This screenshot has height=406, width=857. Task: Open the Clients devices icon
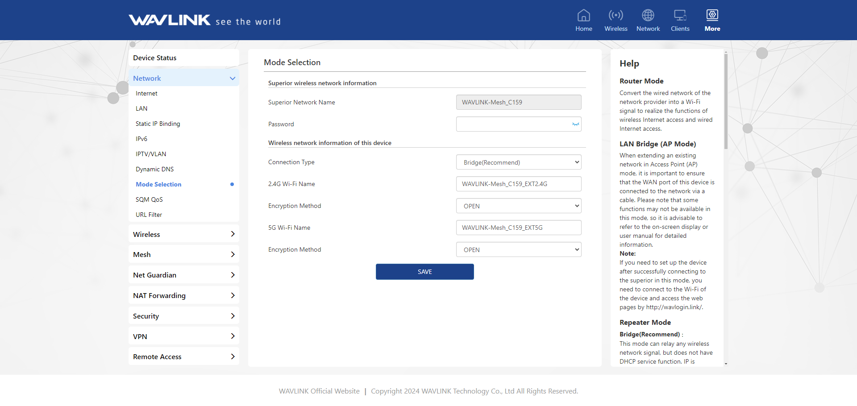tap(680, 16)
